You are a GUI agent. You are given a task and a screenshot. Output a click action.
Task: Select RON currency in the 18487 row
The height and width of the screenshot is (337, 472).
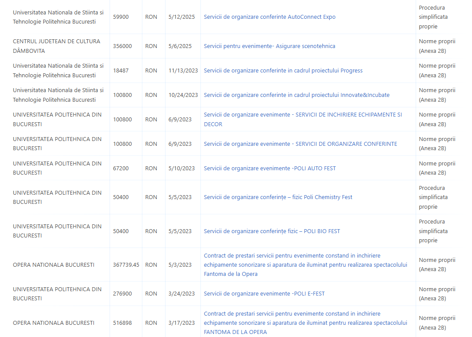(151, 70)
